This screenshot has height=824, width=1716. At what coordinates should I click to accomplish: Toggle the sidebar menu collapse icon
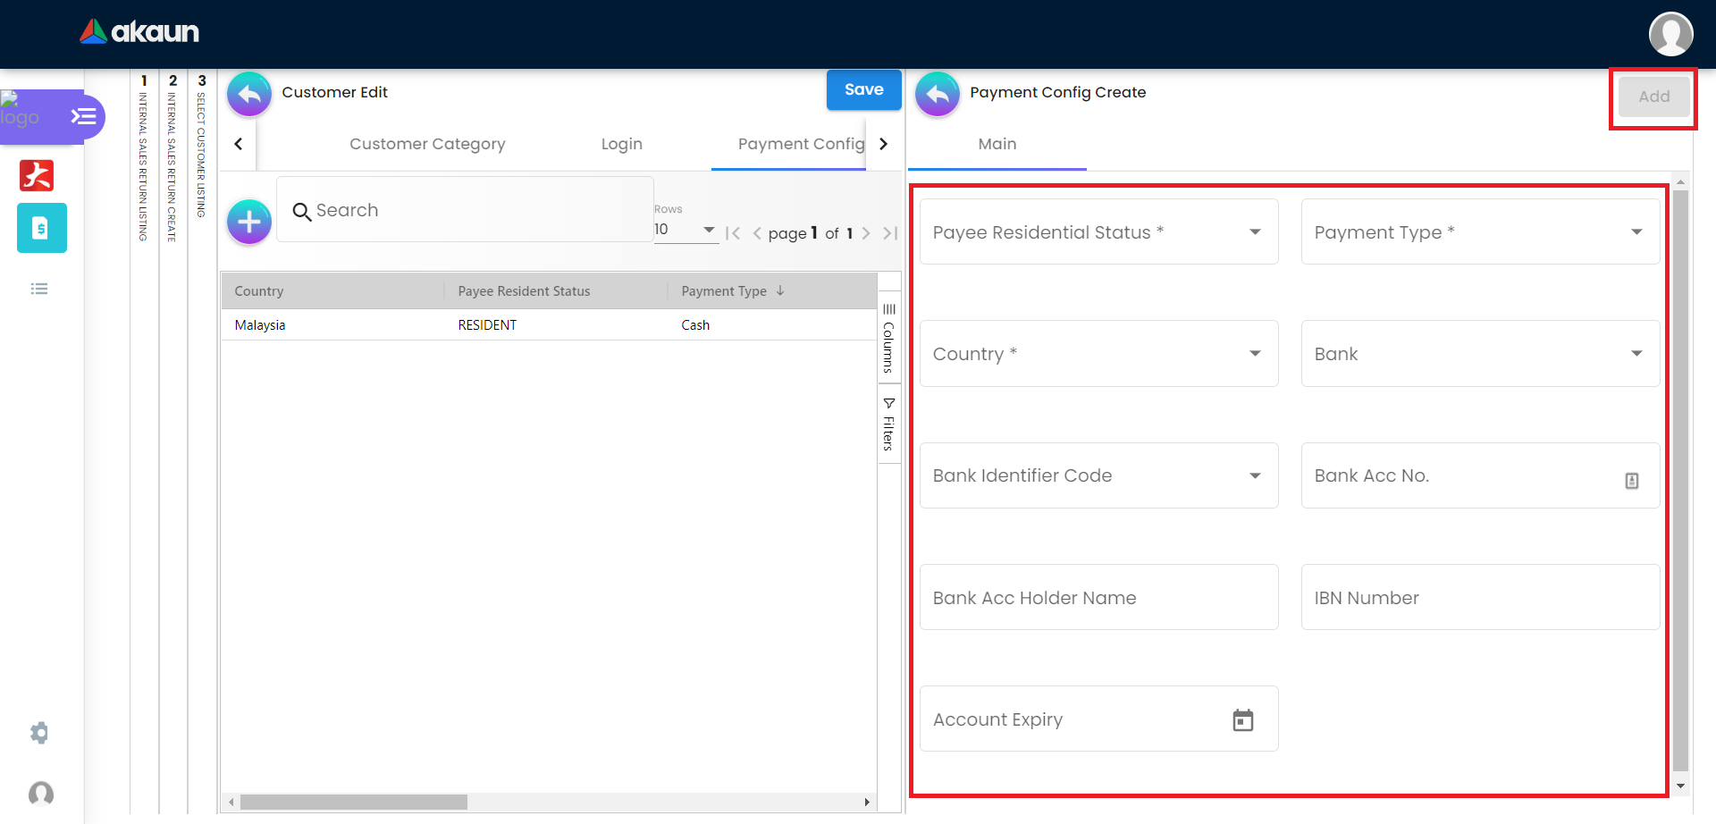83,117
